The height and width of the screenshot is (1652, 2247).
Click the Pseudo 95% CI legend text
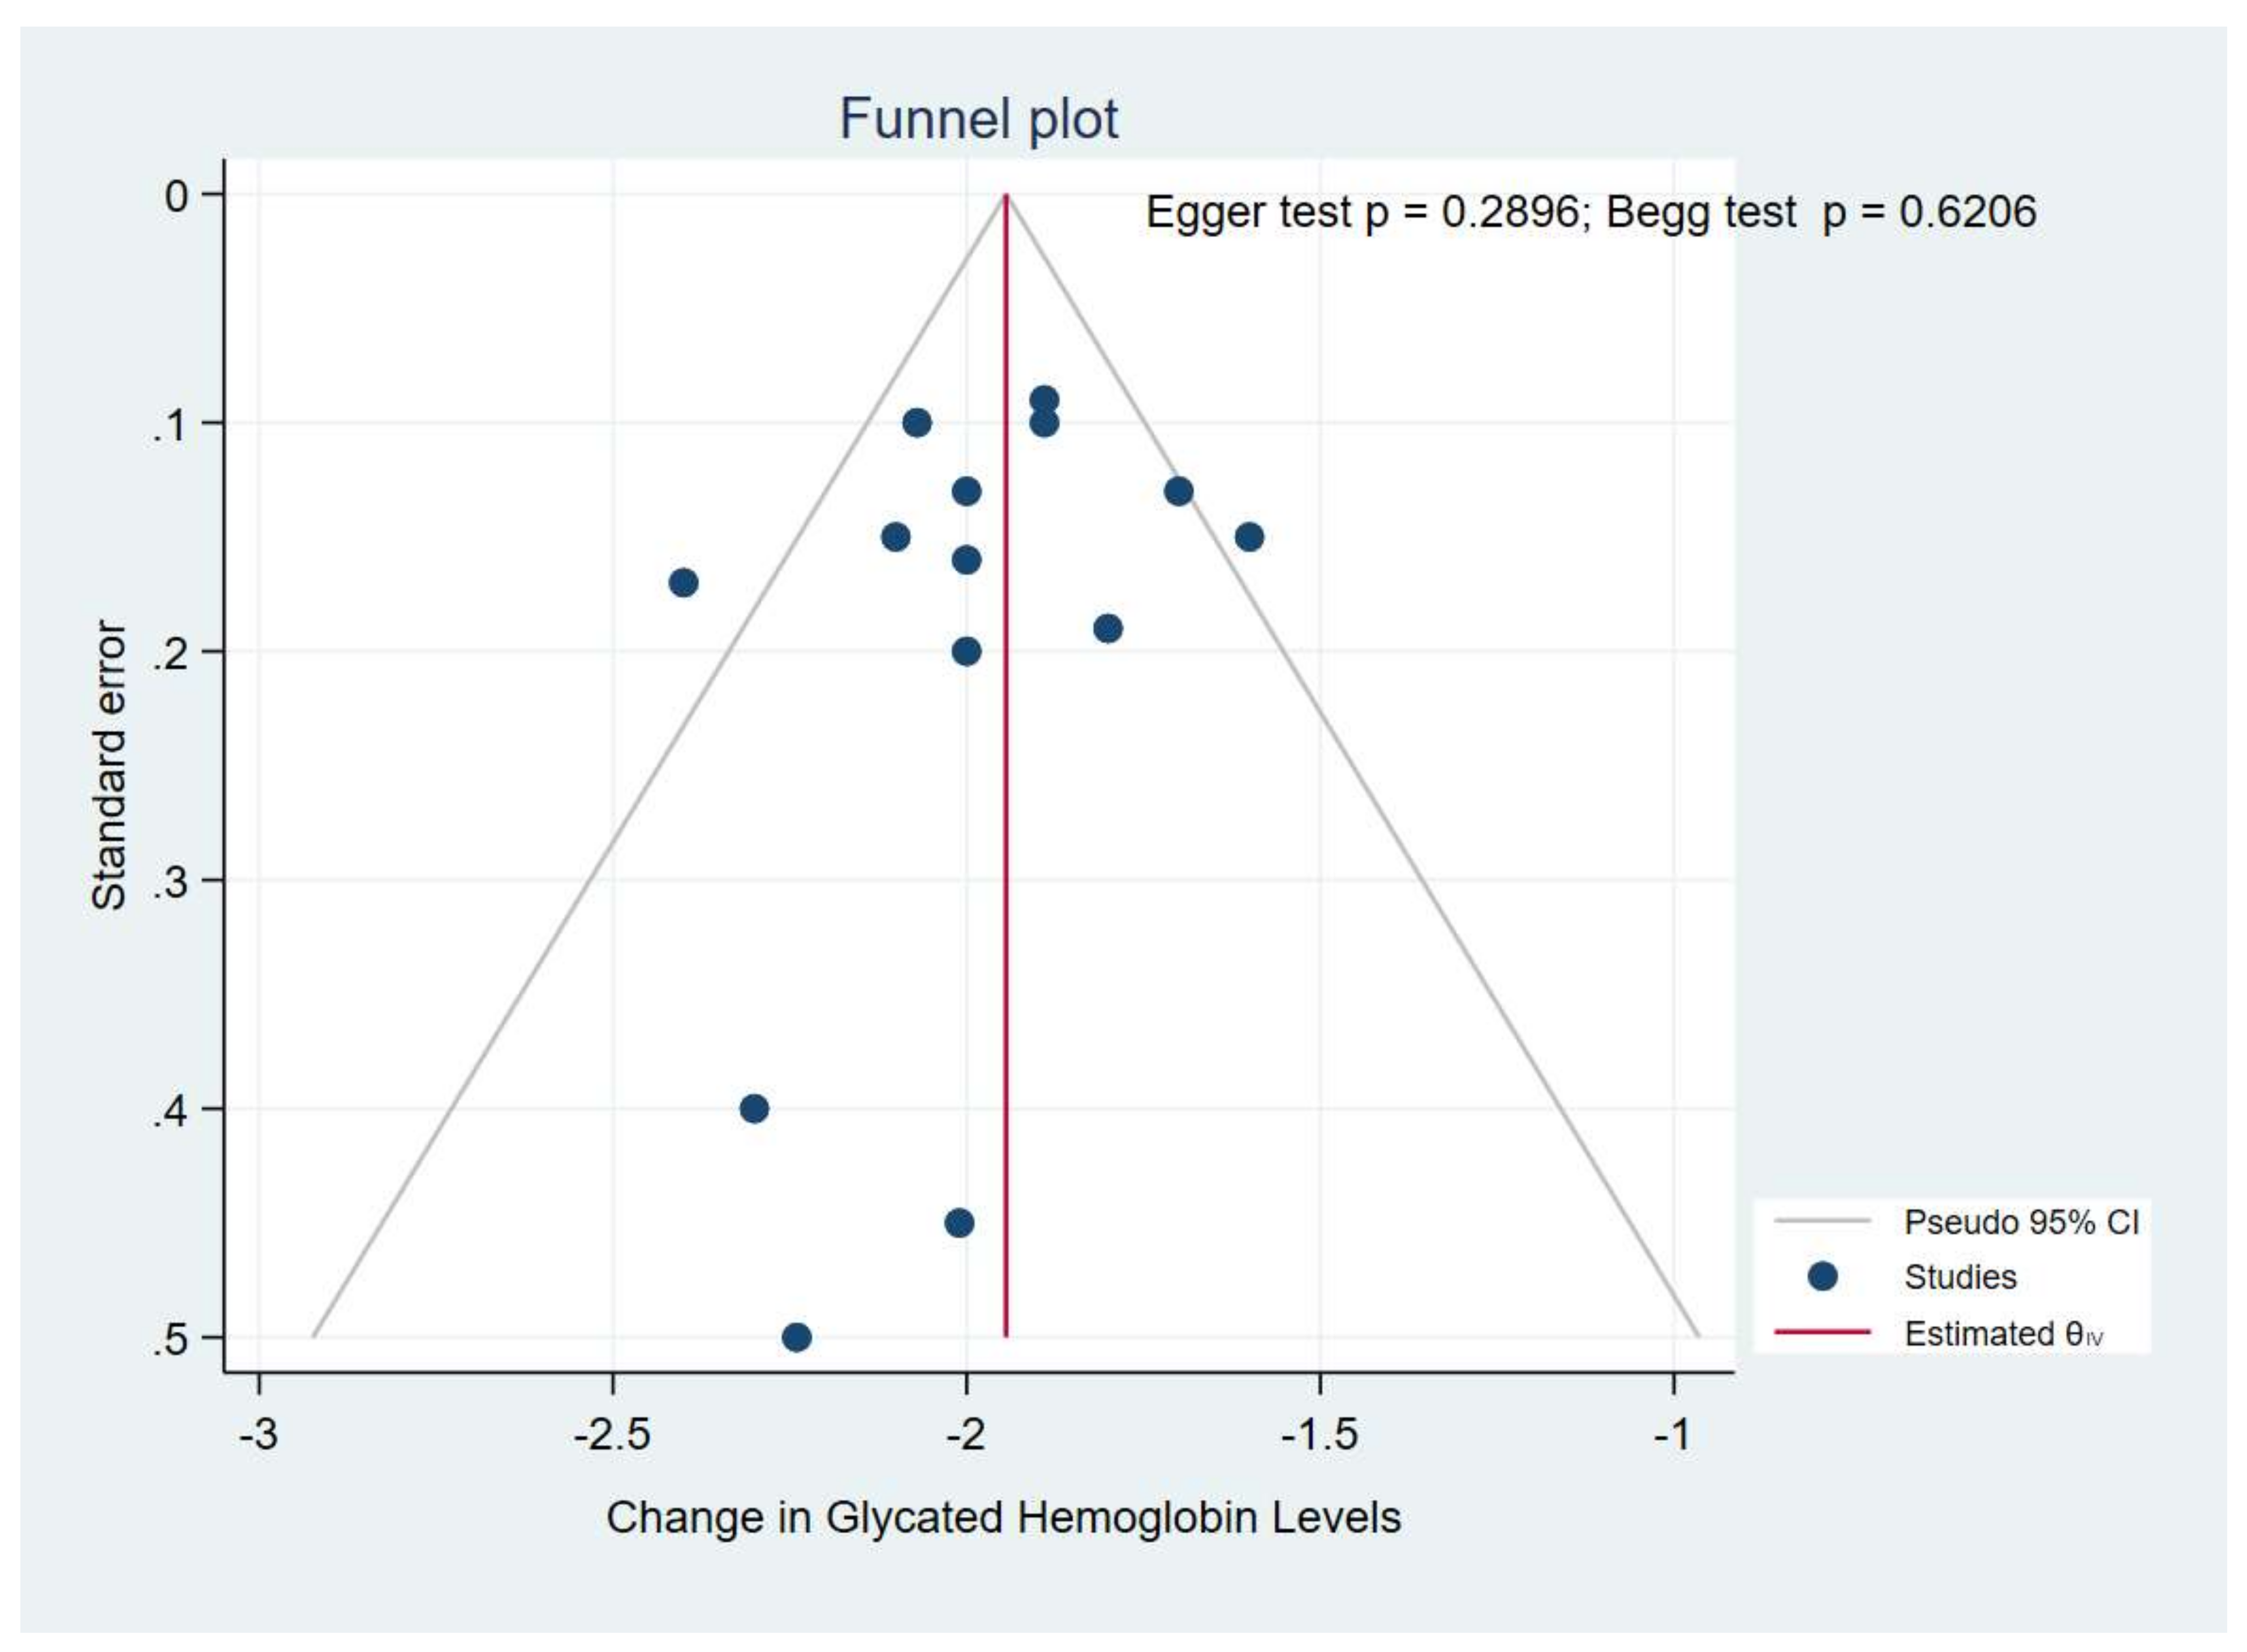pos(2020,1221)
